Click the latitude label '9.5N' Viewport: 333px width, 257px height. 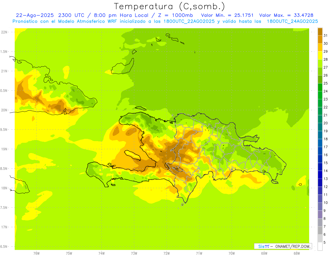click(4, 129)
